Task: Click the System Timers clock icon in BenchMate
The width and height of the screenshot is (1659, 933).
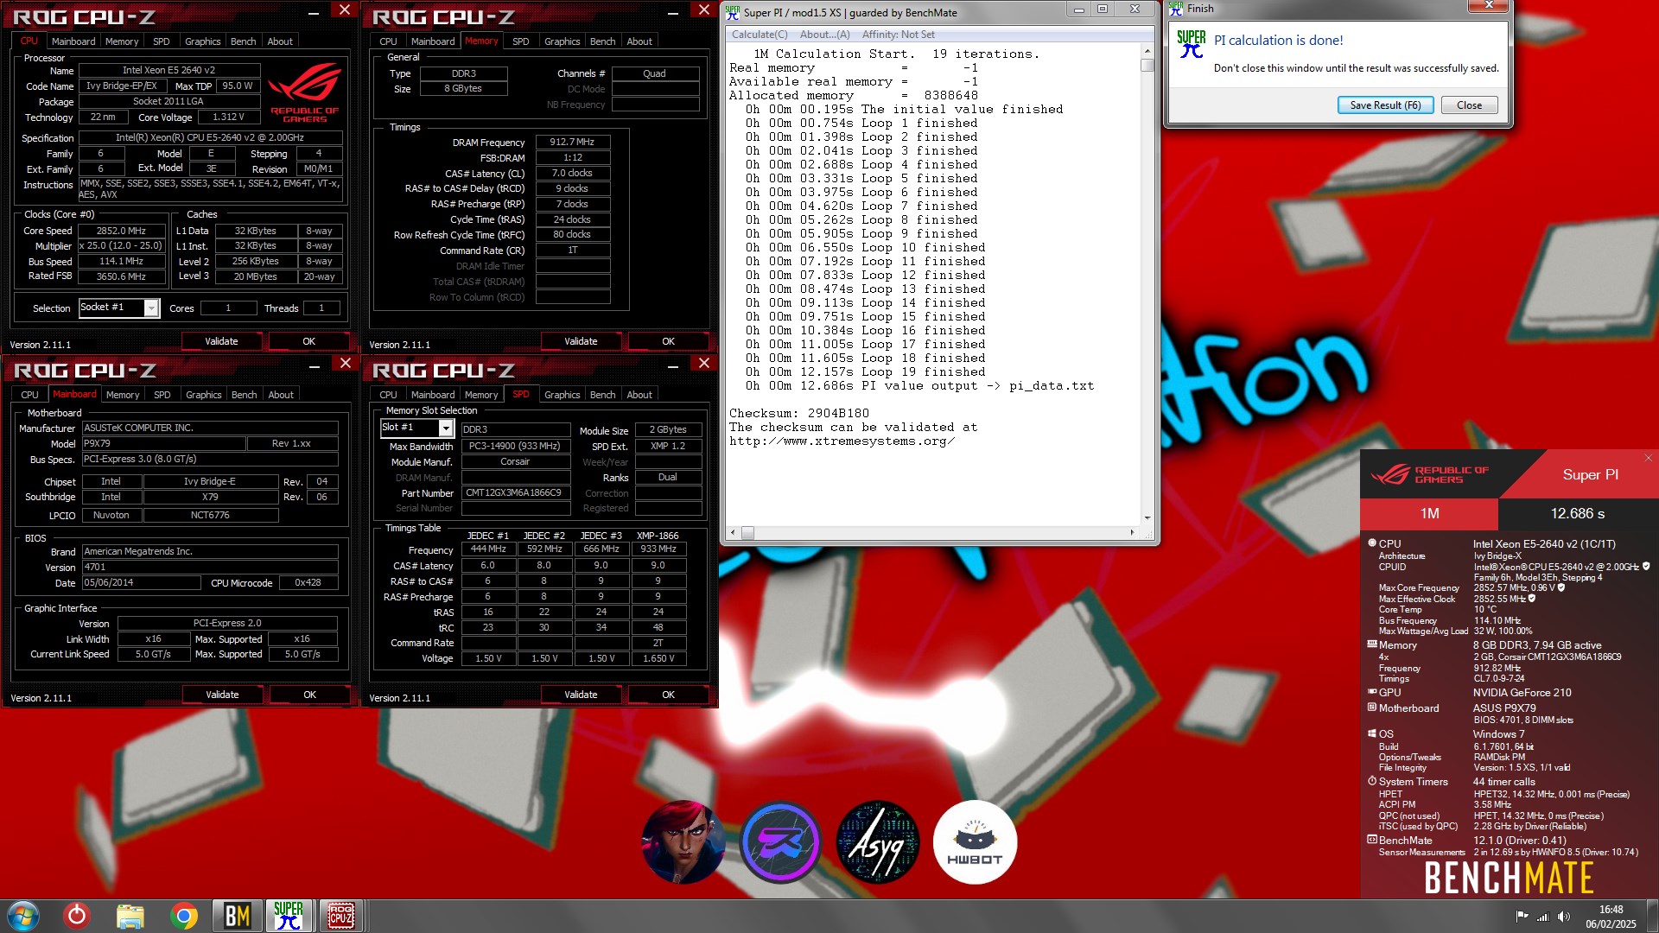Action: (1372, 781)
